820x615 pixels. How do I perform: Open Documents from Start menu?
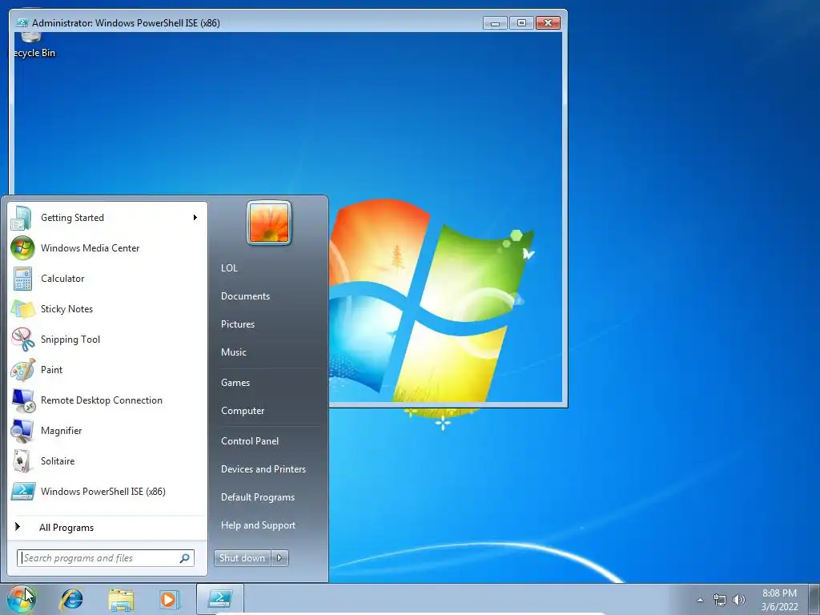pos(245,296)
